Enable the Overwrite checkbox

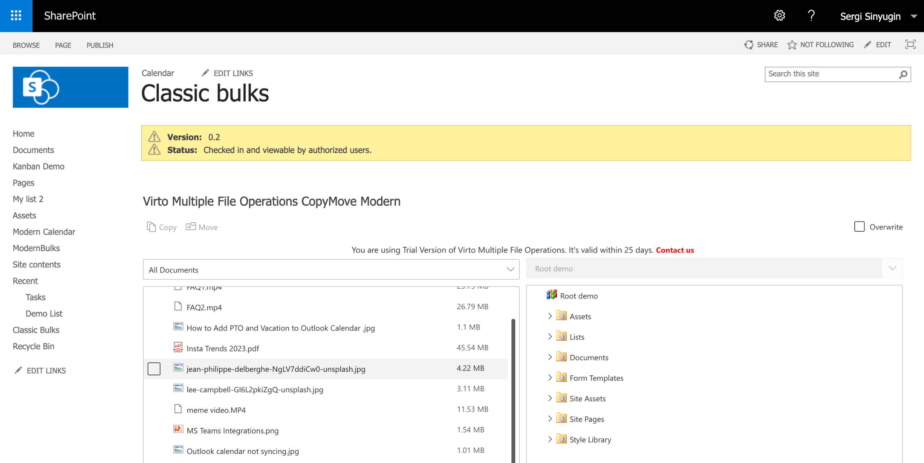tap(859, 227)
